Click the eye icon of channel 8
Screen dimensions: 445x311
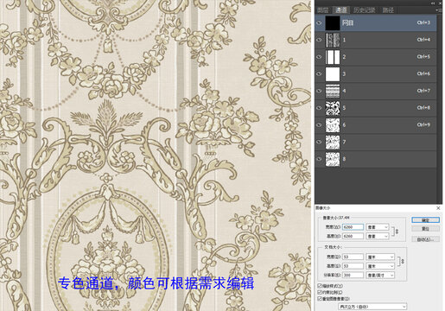[x=319, y=159]
